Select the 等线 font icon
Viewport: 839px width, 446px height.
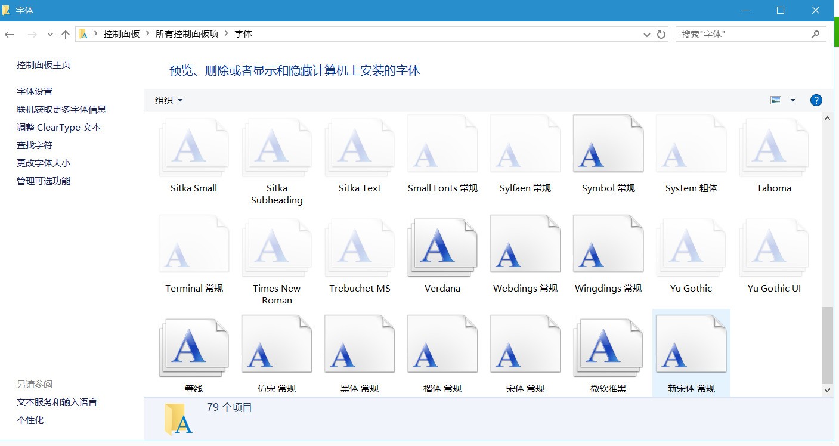pyautogui.click(x=194, y=348)
